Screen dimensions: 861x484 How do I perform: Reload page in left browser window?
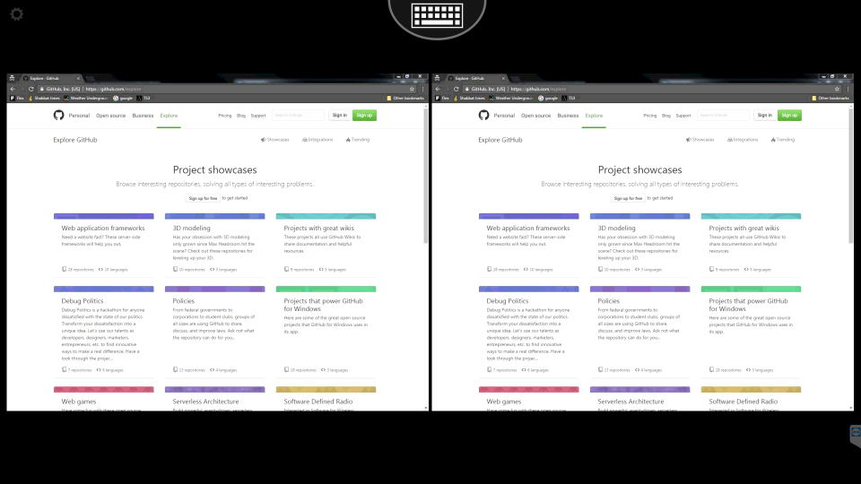[x=31, y=89]
